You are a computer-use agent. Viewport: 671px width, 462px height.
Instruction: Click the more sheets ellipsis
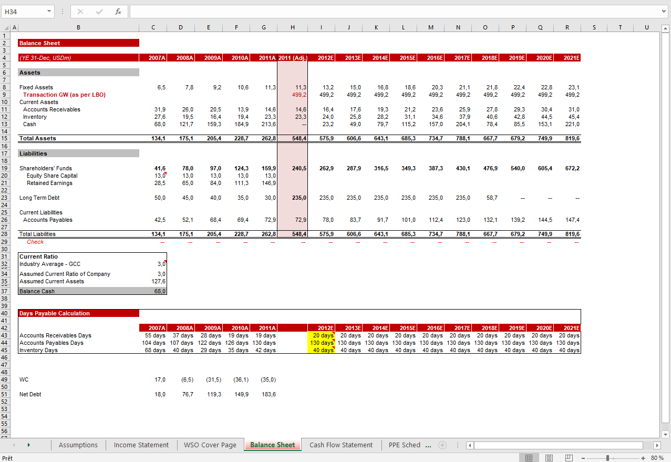point(428,445)
